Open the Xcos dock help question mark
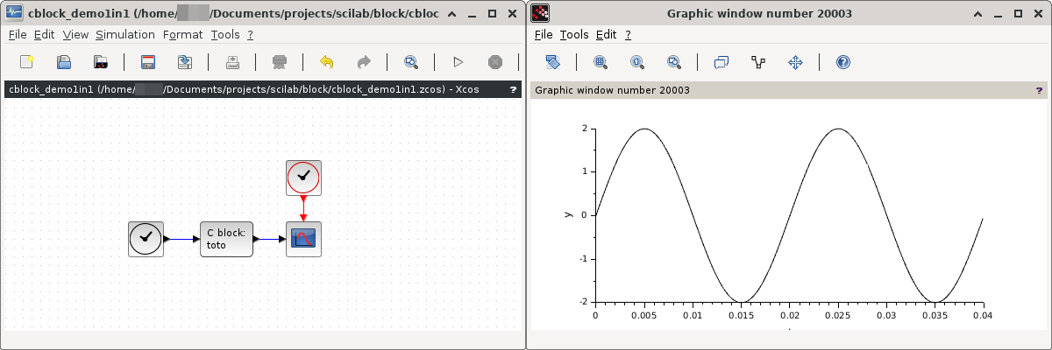Image resolution: width=1052 pixels, height=350 pixels. [x=513, y=90]
